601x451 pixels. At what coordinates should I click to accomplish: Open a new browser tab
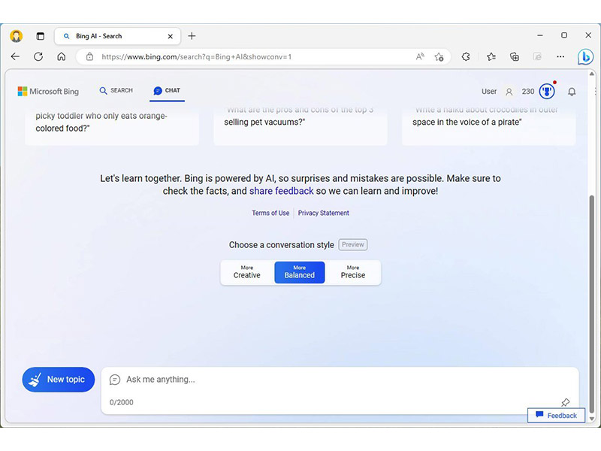192,36
